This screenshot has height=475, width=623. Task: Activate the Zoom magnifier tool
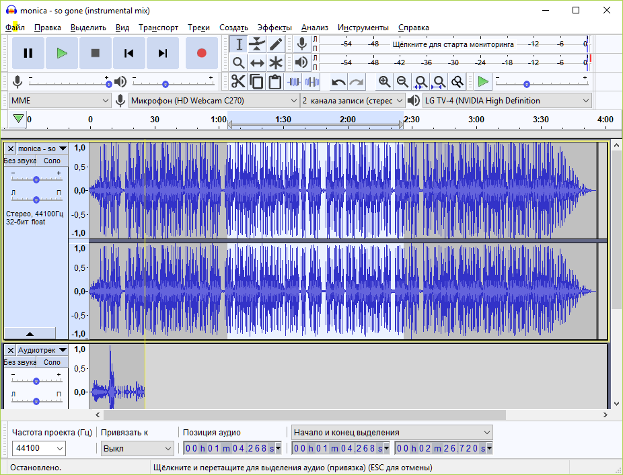[238, 62]
